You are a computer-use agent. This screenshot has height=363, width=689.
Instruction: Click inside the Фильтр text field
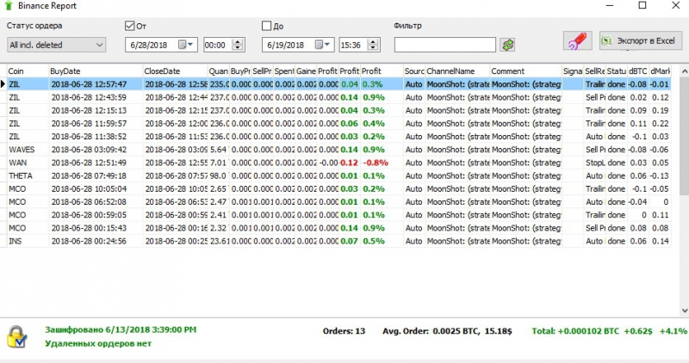tap(444, 45)
